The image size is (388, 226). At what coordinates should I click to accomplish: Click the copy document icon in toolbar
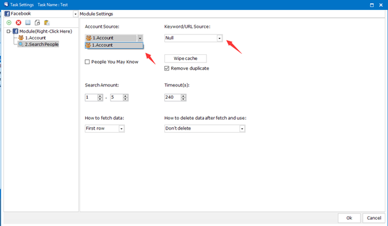click(x=37, y=23)
